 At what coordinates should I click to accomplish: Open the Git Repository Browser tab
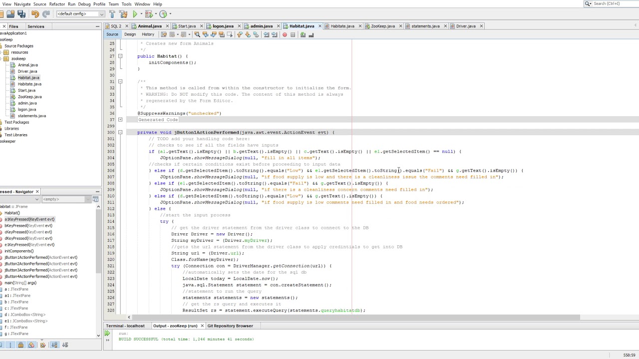coord(230,326)
